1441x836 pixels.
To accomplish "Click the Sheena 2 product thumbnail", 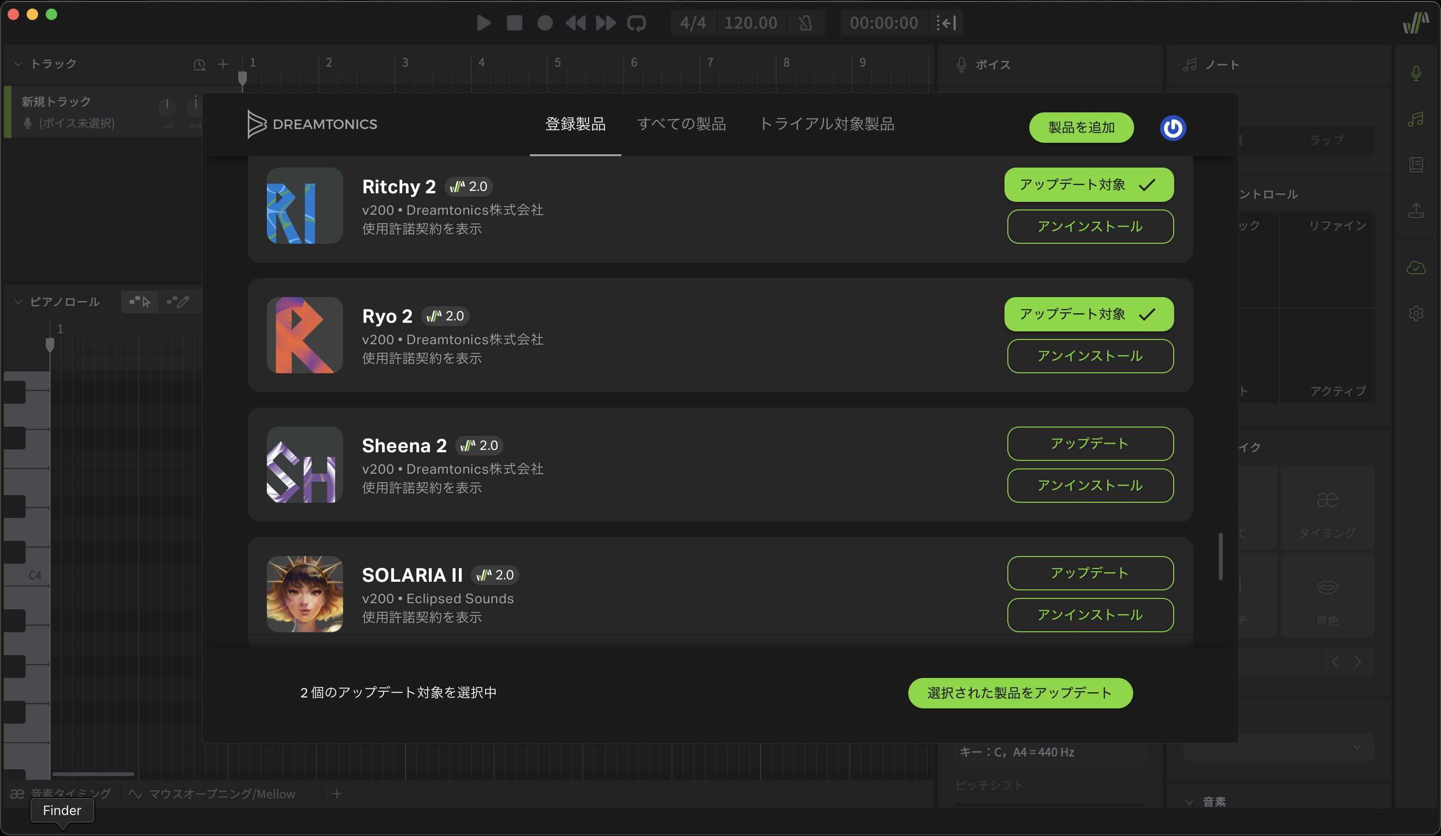I will pyautogui.click(x=305, y=465).
